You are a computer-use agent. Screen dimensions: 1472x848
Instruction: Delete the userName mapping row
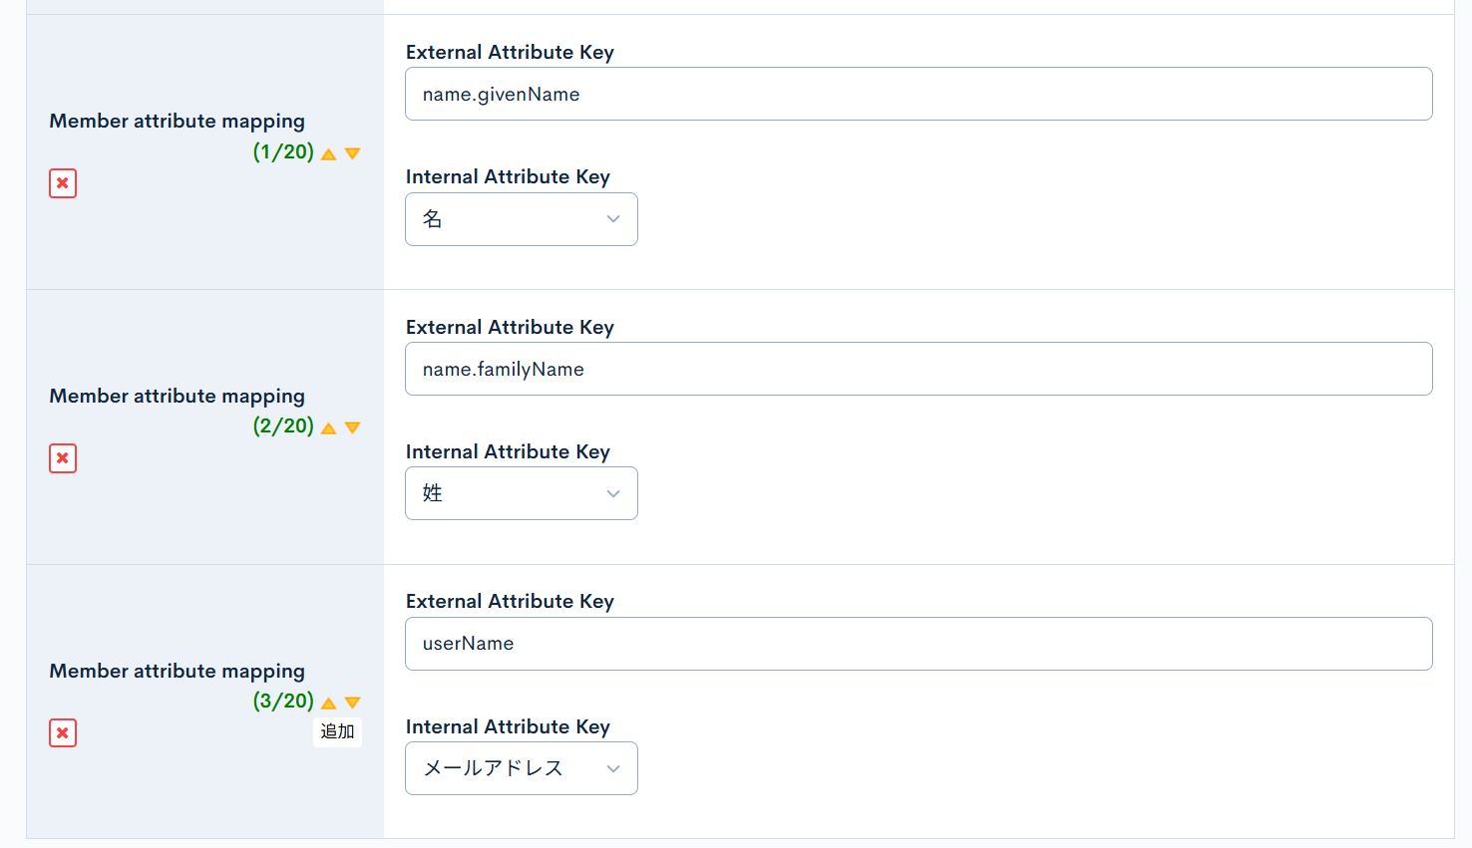(x=62, y=732)
